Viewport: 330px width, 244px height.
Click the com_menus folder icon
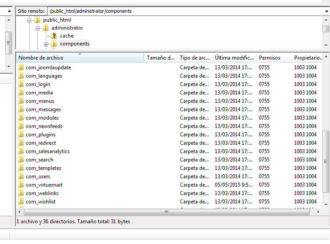tap(21, 101)
